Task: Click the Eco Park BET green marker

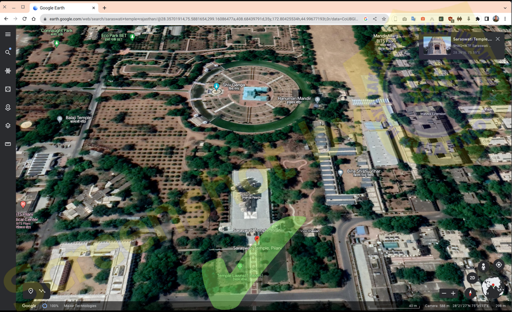Action: (132, 37)
